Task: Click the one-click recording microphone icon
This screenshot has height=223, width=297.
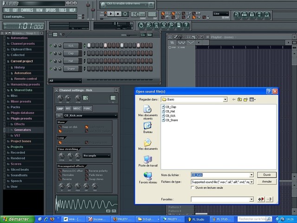Action: [x=171, y=25]
